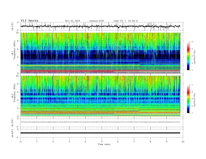The height and width of the screenshot is (159, 206).
Task: Click the time axis "10" minute tick label
Action: click(183, 142)
